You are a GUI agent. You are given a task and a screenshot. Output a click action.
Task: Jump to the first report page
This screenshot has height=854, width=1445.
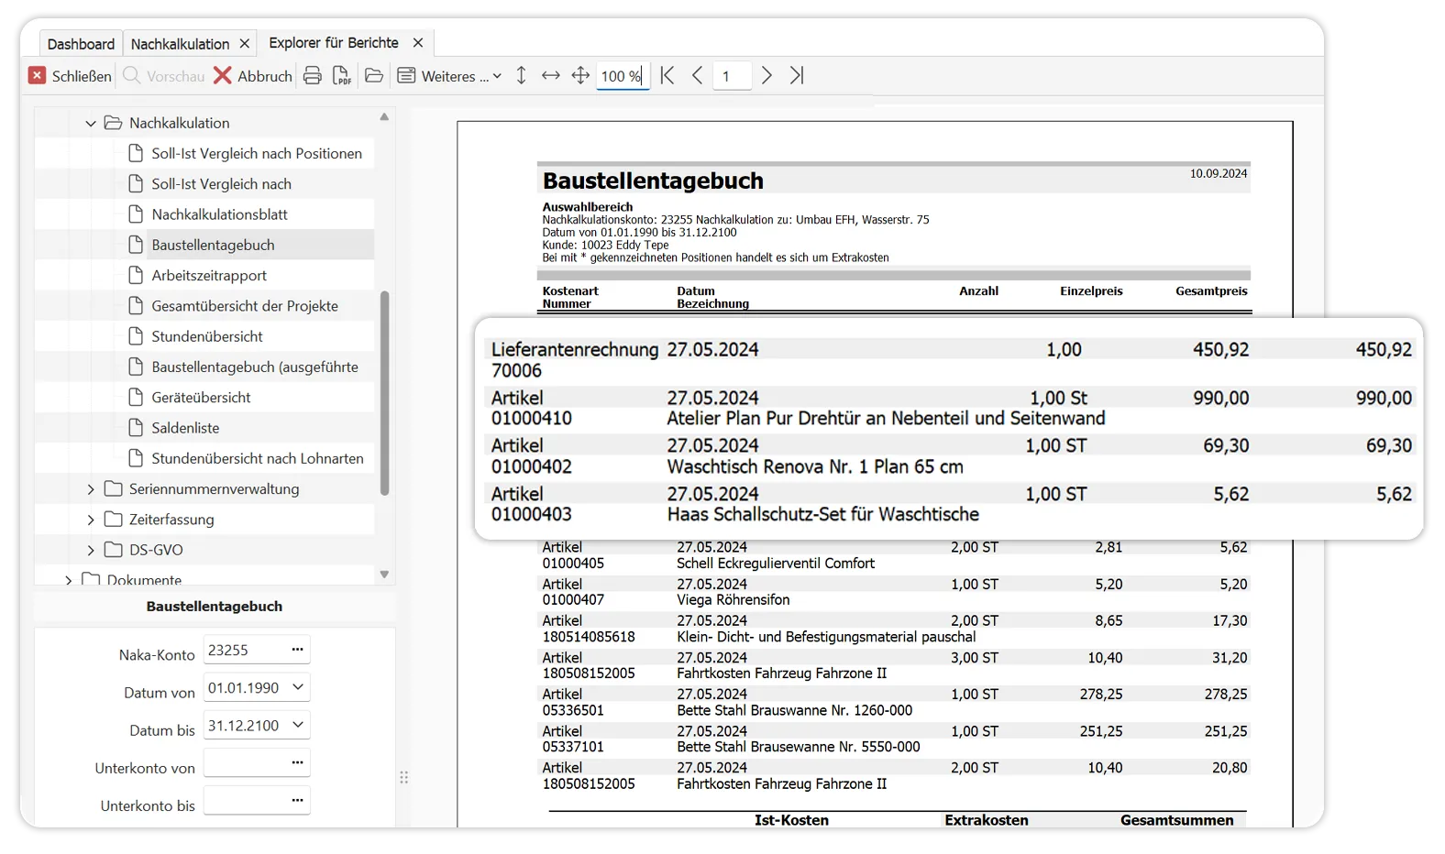(667, 76)
